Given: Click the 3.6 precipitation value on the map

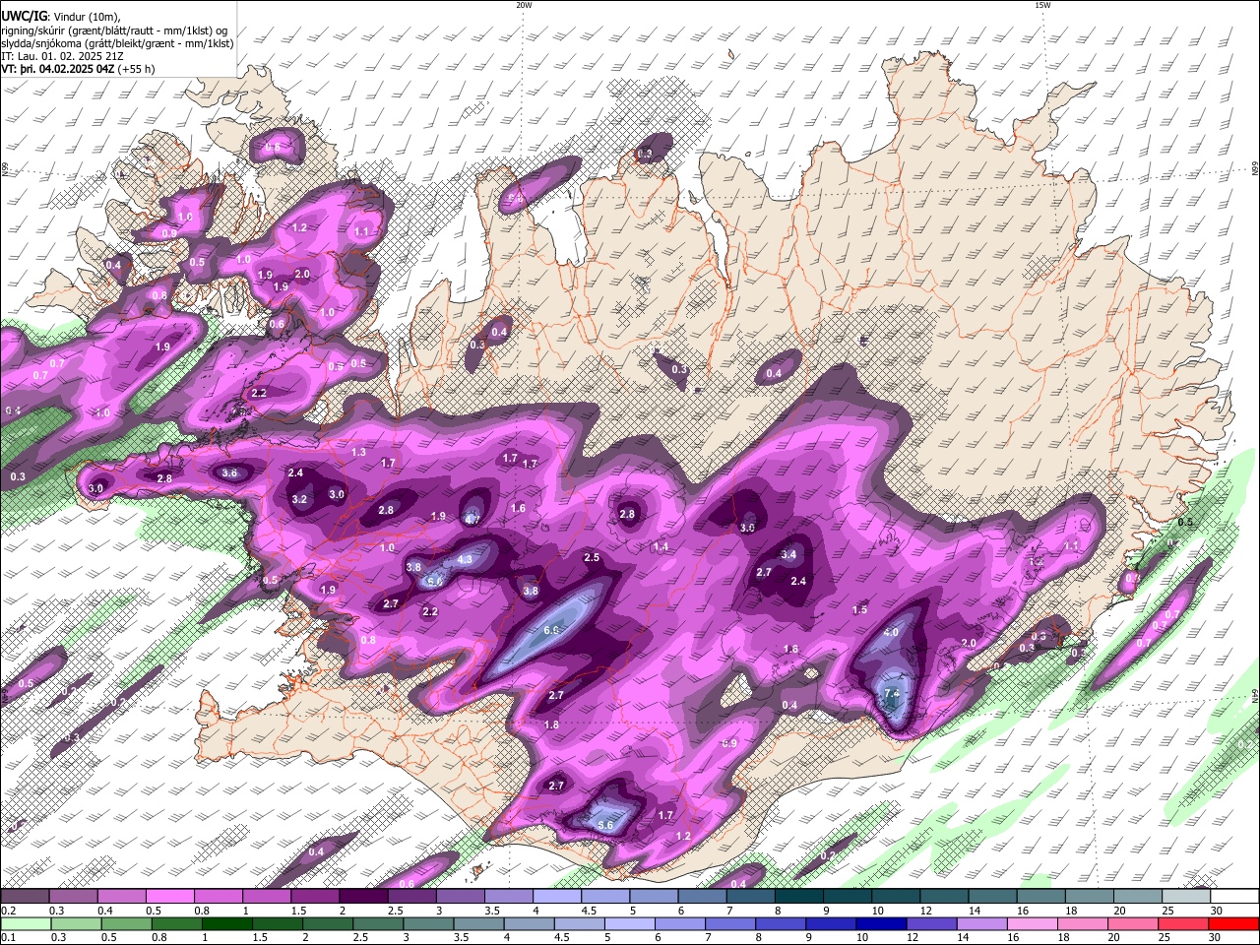Looking at the screenshot, I should point(229,473).
